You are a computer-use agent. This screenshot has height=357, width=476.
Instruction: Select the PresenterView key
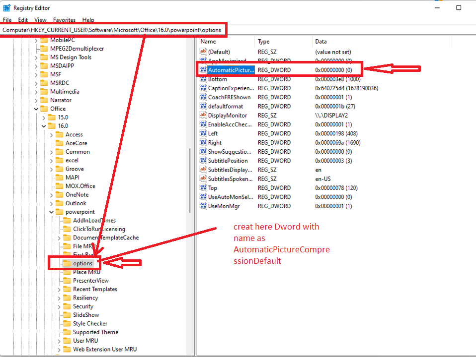click(x=91, y=281)
